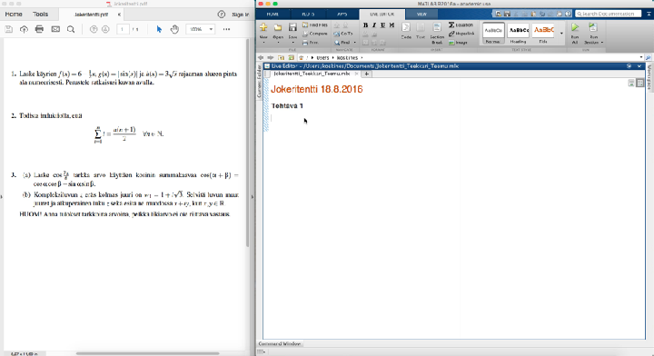Open the MATLAB HOME ribbon tab

272,15
